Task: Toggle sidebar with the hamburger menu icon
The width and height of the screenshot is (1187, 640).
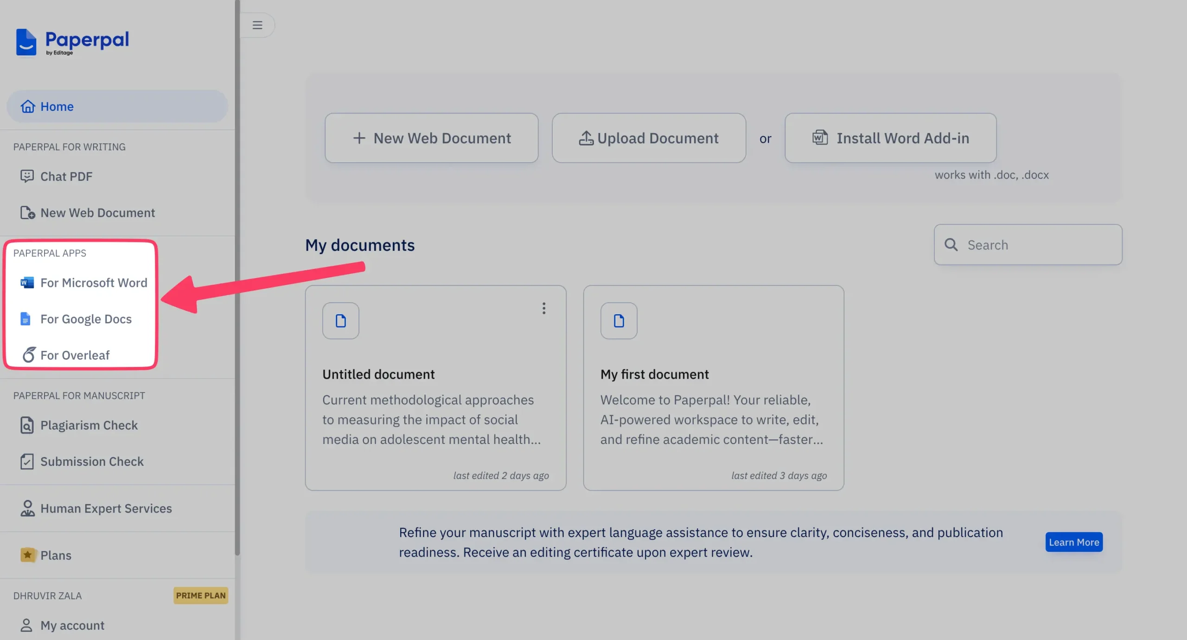Action: click(x=257, y=25)
